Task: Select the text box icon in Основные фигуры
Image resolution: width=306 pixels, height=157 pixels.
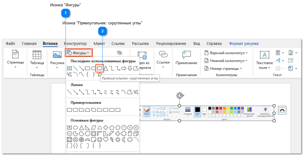Action: (70, 128)
